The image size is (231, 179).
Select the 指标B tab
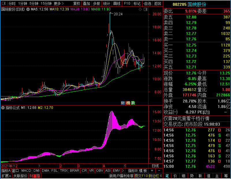[133, 171]
